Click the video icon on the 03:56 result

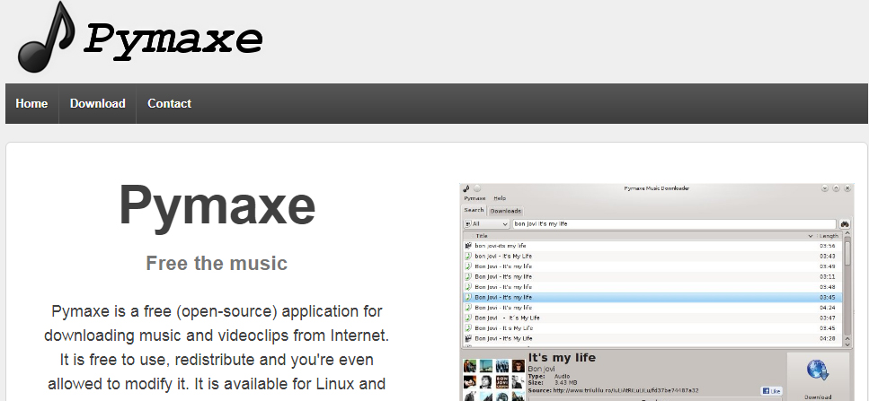[468, 246]
